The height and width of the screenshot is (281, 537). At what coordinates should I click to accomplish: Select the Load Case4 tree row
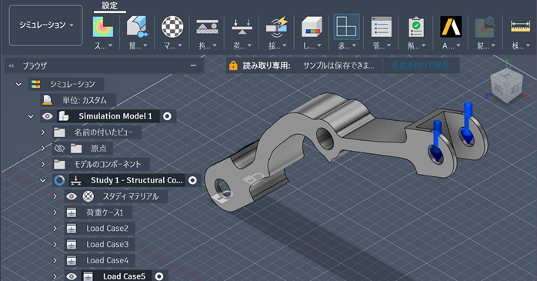coord(99,260)
